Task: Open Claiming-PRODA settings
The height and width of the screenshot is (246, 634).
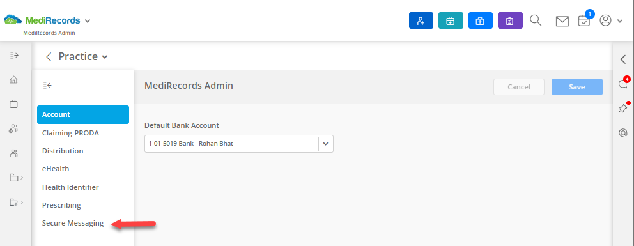Action: (70, 132)
